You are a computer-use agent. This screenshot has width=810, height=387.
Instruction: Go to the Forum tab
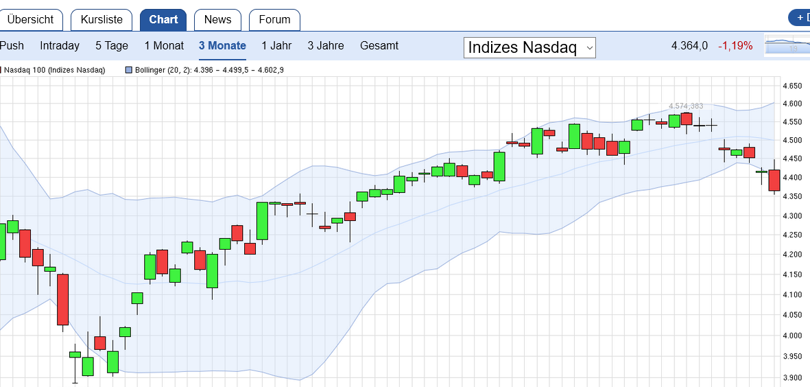point(274,20)
